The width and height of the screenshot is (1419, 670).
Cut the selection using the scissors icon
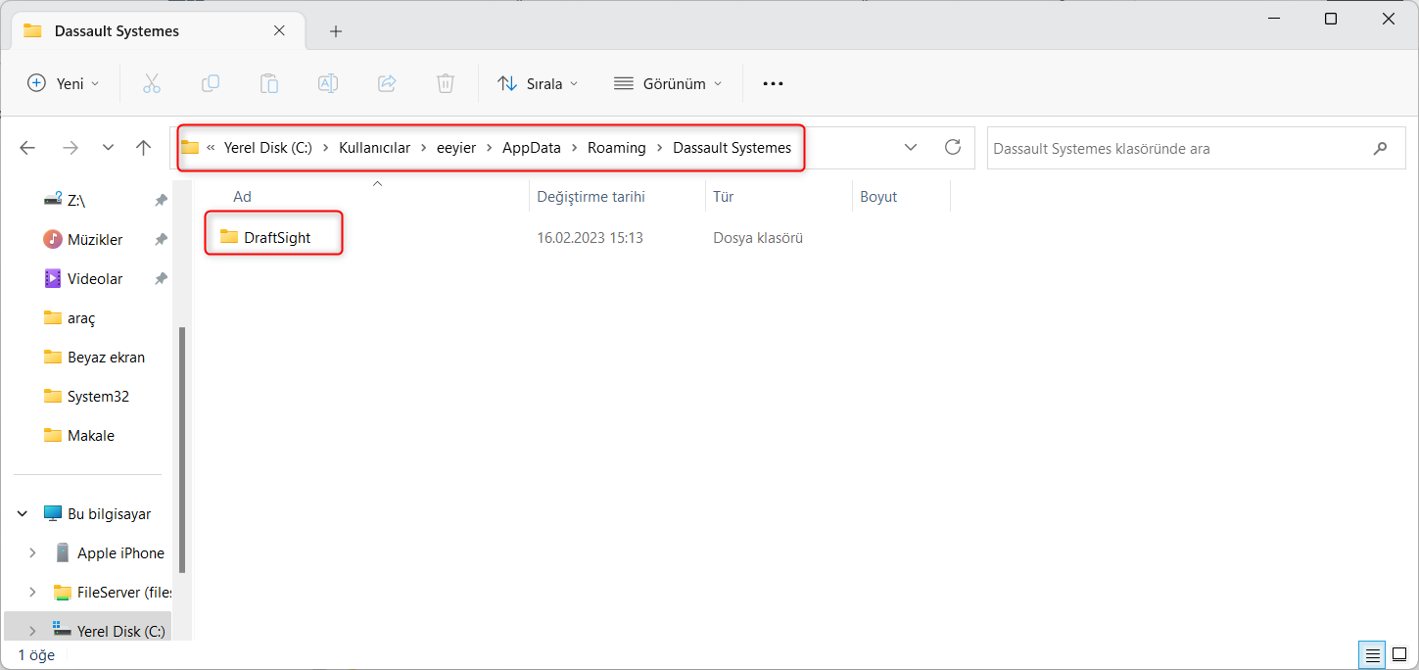click(152, 83)
